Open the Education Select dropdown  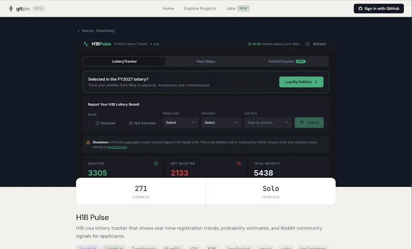pos(221,122)
